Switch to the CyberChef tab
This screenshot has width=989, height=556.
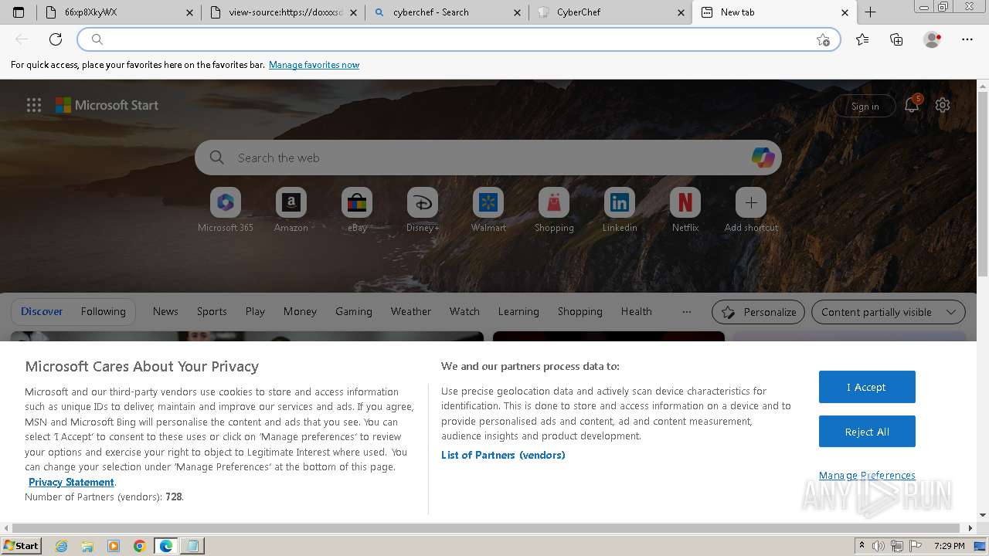[610, 12]
